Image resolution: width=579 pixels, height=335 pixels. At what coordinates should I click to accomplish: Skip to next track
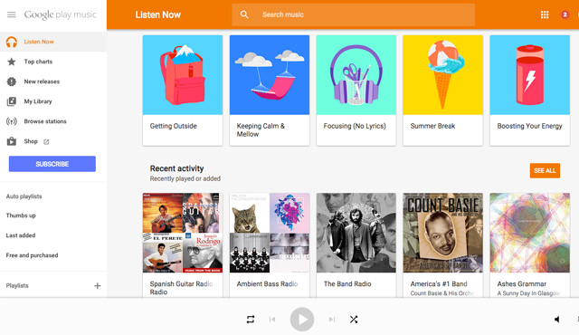[x=332, y=320]
